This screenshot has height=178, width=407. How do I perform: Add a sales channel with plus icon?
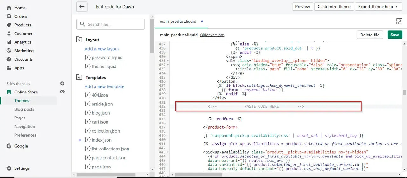point(62,83)
